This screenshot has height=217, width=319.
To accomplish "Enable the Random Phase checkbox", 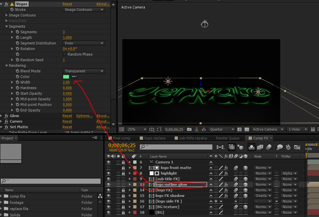I will [x=64, y=54].
